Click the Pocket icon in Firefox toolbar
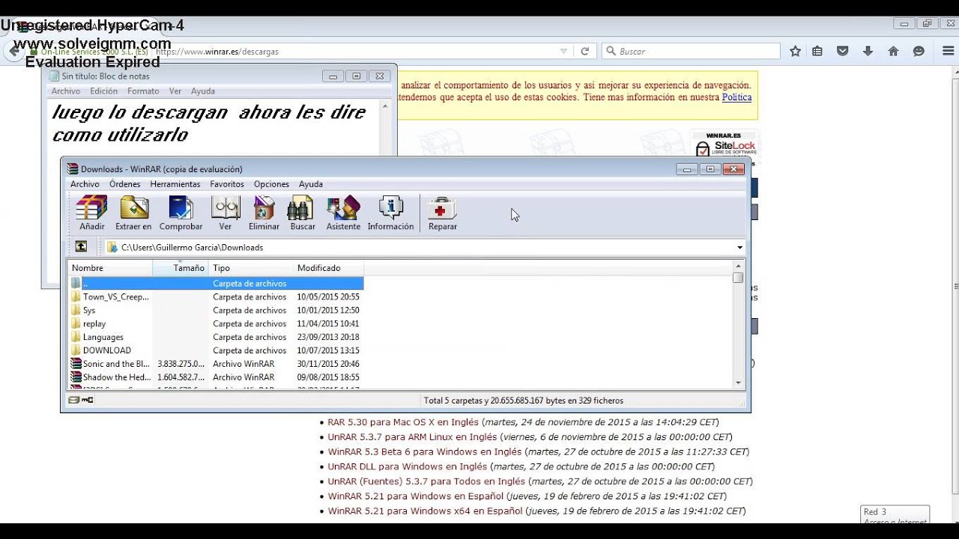This screenshot has width=959, height=539. (843, 52)
